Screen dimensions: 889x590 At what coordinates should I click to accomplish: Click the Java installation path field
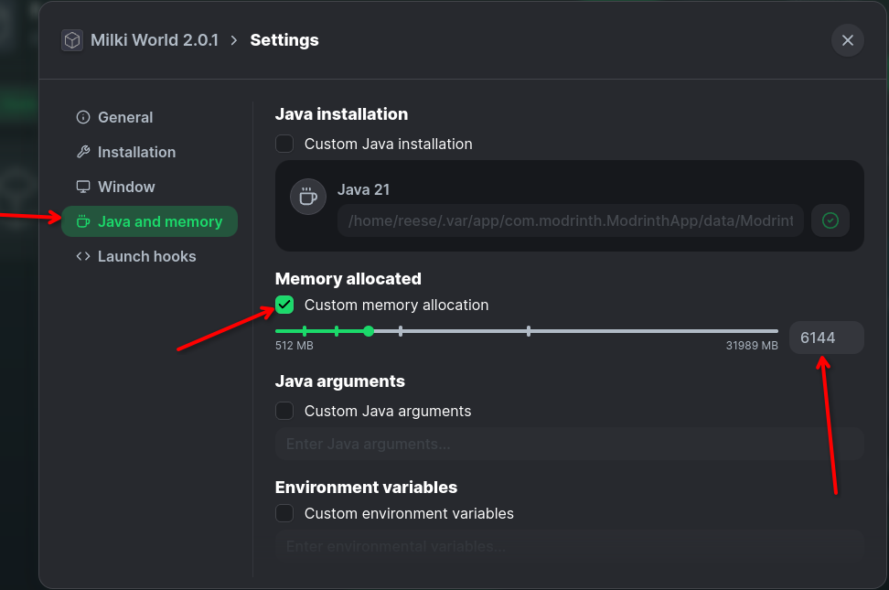tap(571, 220)
